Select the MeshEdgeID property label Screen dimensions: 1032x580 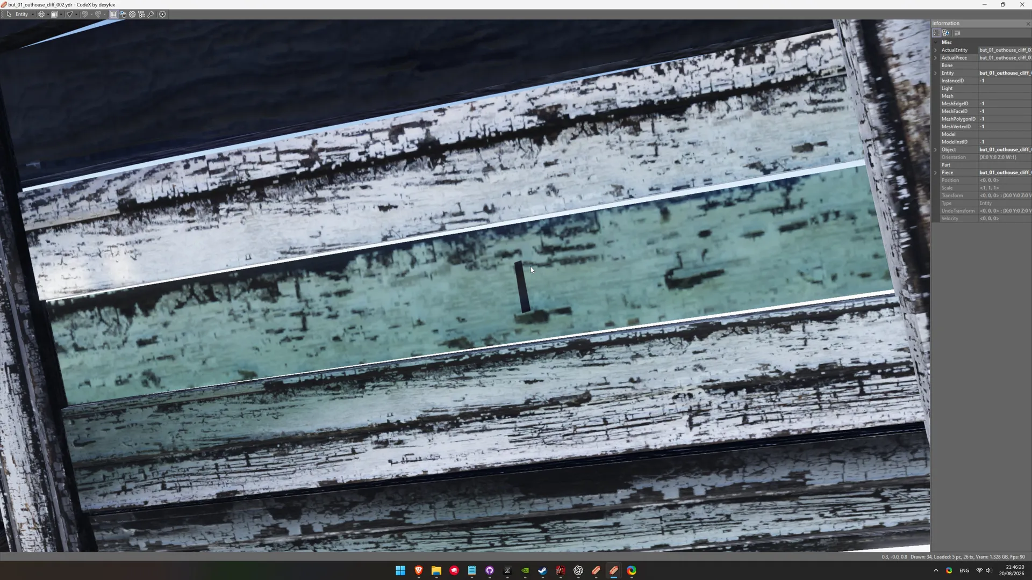coord(955,104)
